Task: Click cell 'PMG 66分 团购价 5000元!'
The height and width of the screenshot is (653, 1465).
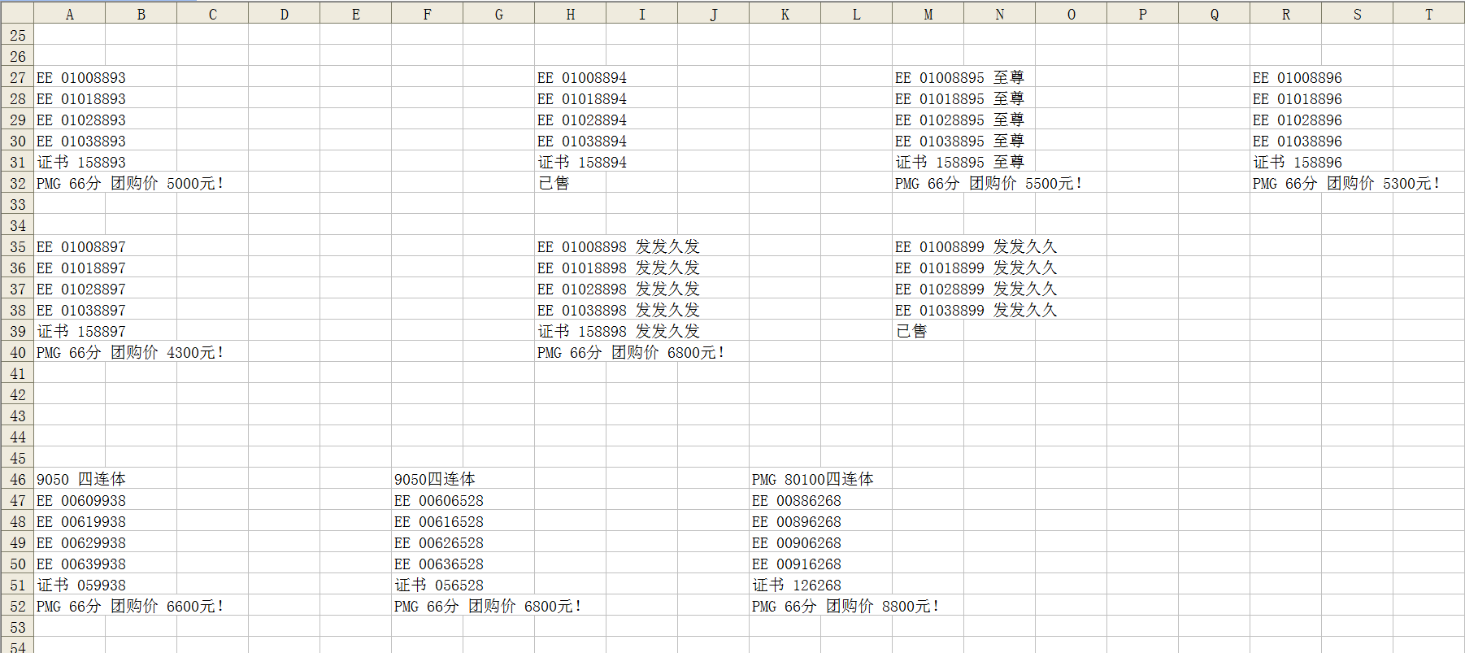Action: coord(130,183)
